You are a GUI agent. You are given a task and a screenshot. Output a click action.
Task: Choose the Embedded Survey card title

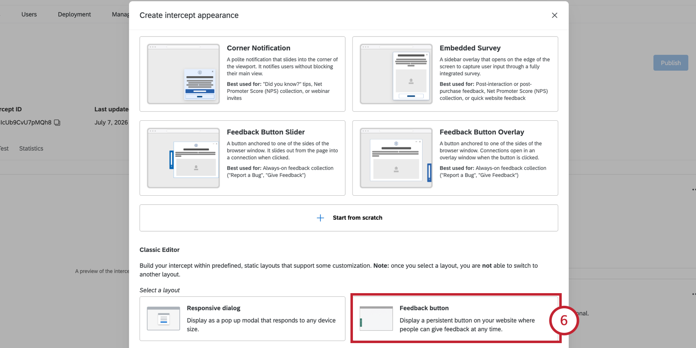coord(470,48)
